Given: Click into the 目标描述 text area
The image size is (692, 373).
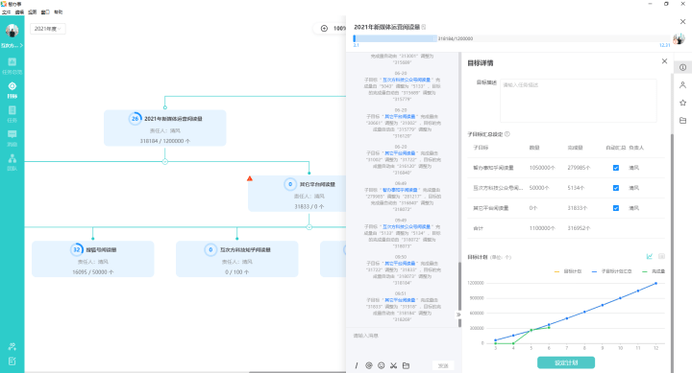Looking at the screenshot, I should 579,101.
